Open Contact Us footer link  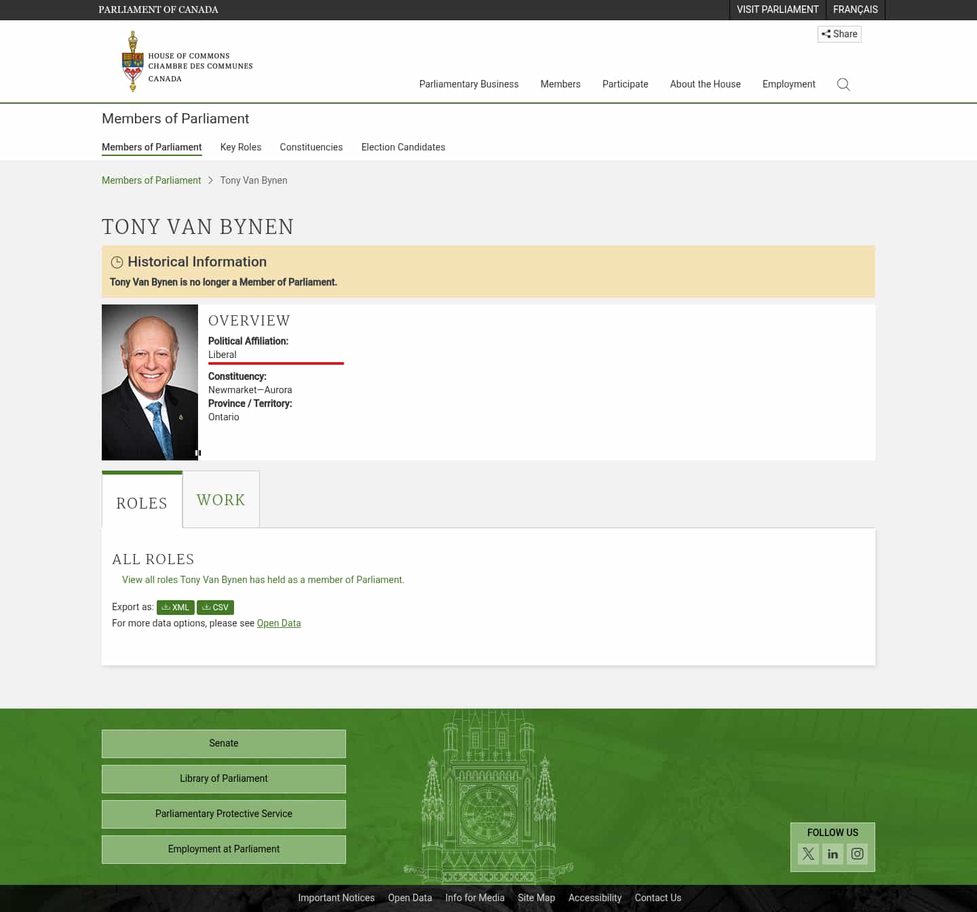click(x=658, y=898)
